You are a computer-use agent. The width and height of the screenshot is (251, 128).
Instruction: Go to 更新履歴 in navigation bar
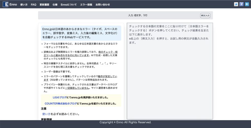click(x=44, y=5)
